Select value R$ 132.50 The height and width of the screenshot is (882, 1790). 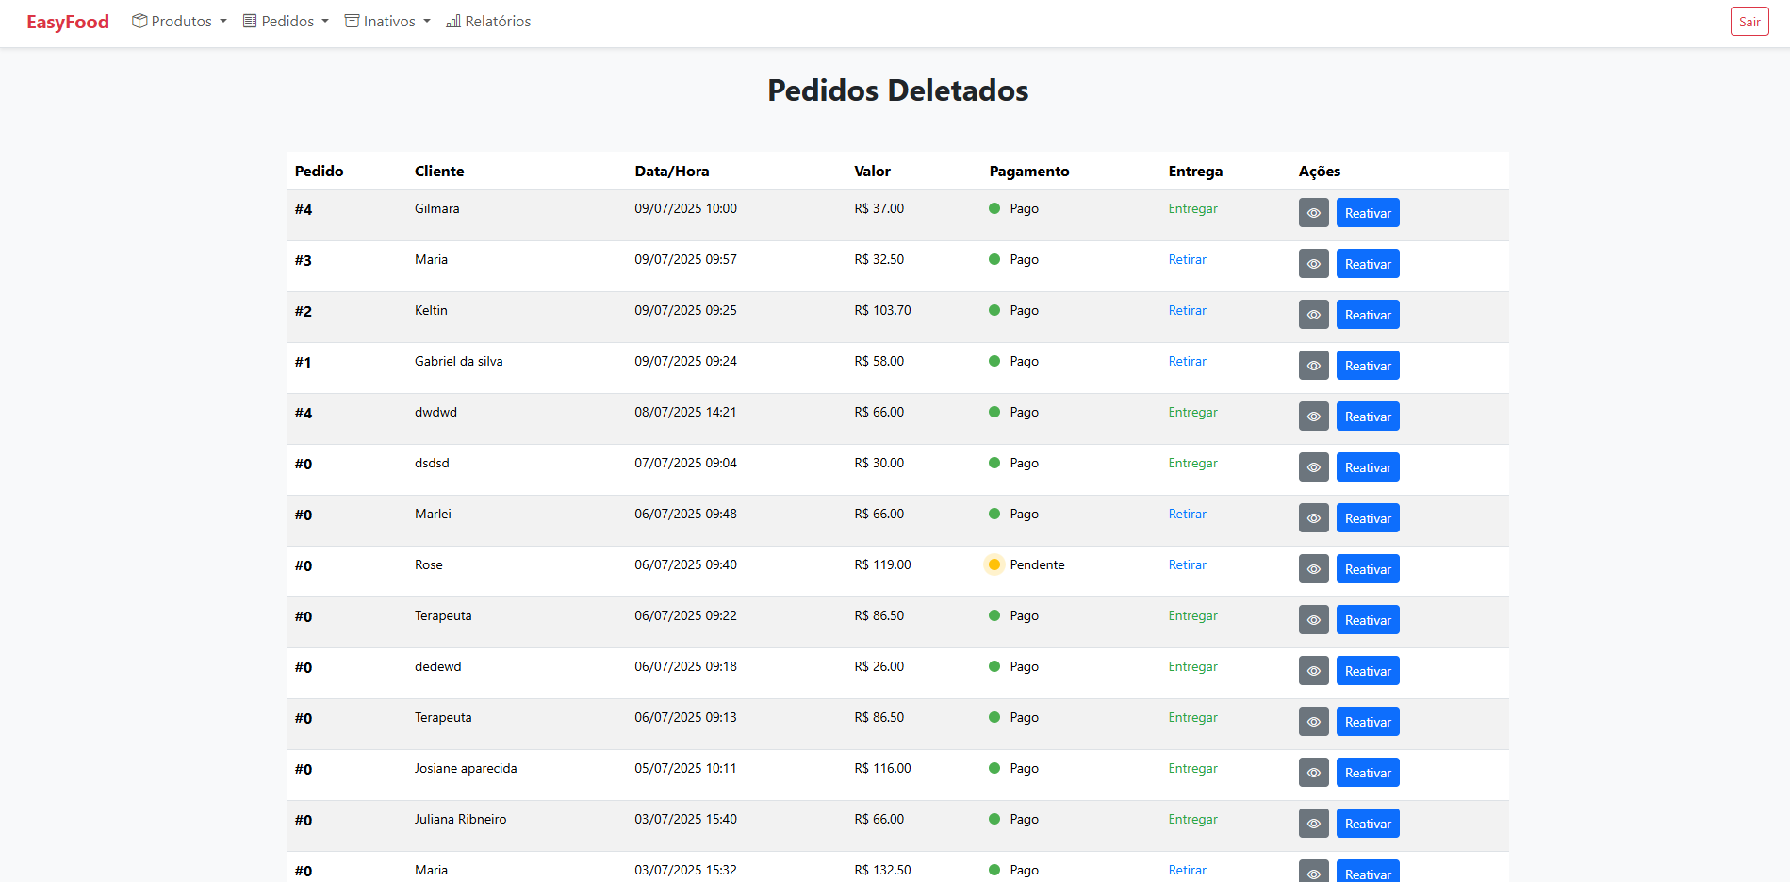pos(882,870)
